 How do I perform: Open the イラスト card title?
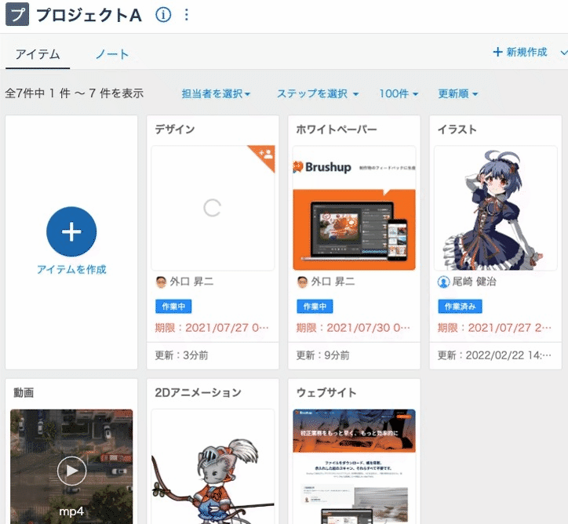457,129
